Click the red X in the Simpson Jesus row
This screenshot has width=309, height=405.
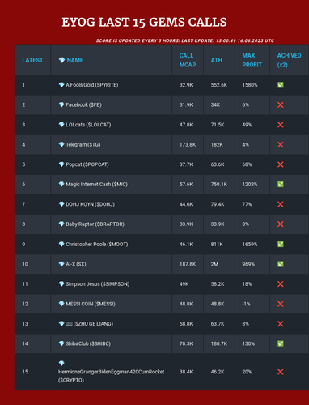[281, 284]
